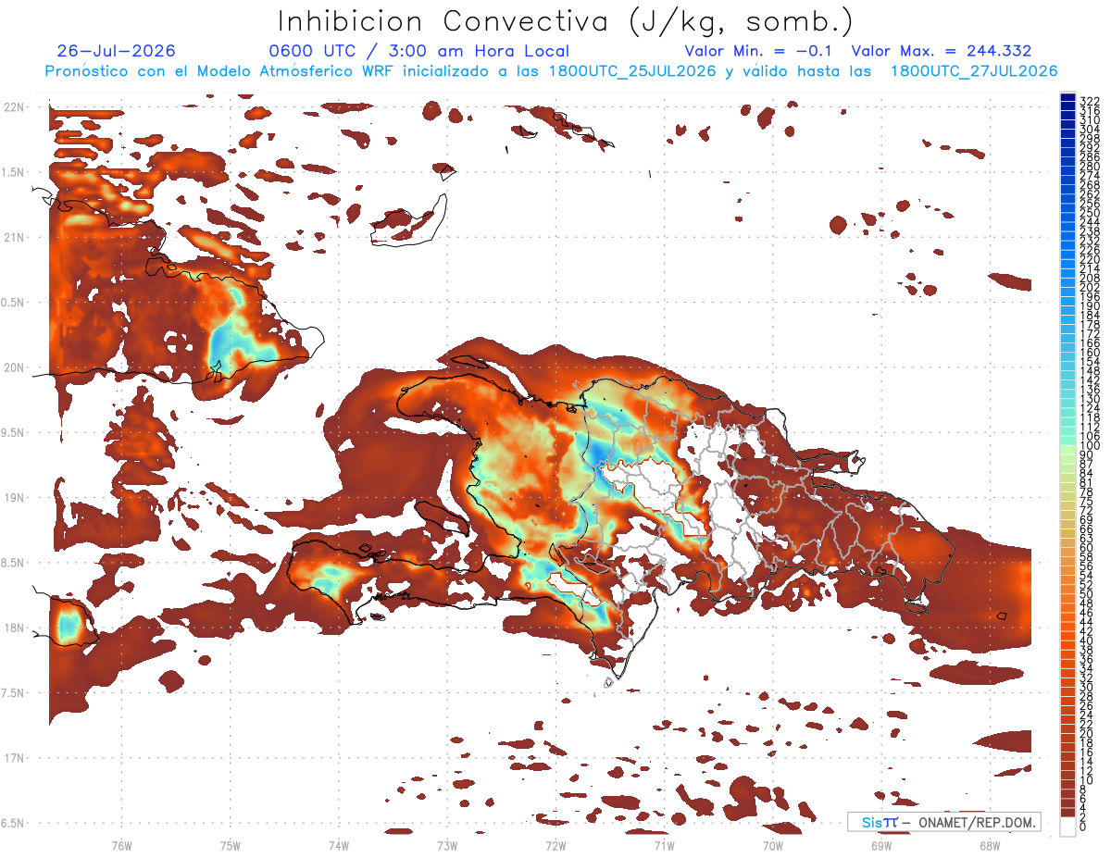Click the date label '26-Jul-2026'
The width and height of the screenshot is (1111, 858).
116,51
